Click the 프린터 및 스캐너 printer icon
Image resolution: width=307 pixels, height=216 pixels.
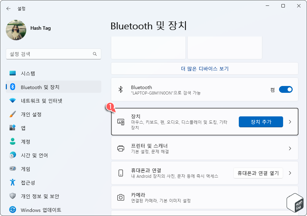(x=120, y=148)
